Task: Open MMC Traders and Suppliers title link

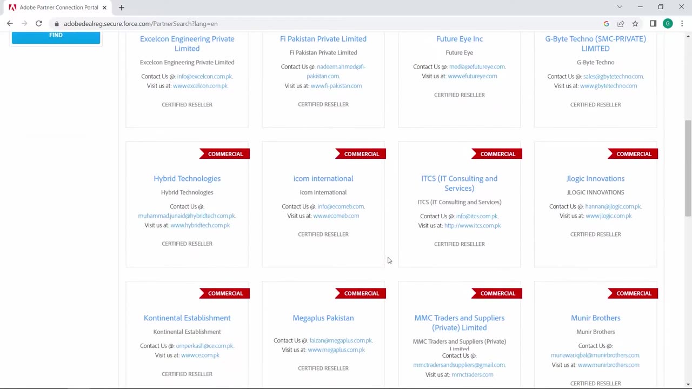Action: coord(460,323)
